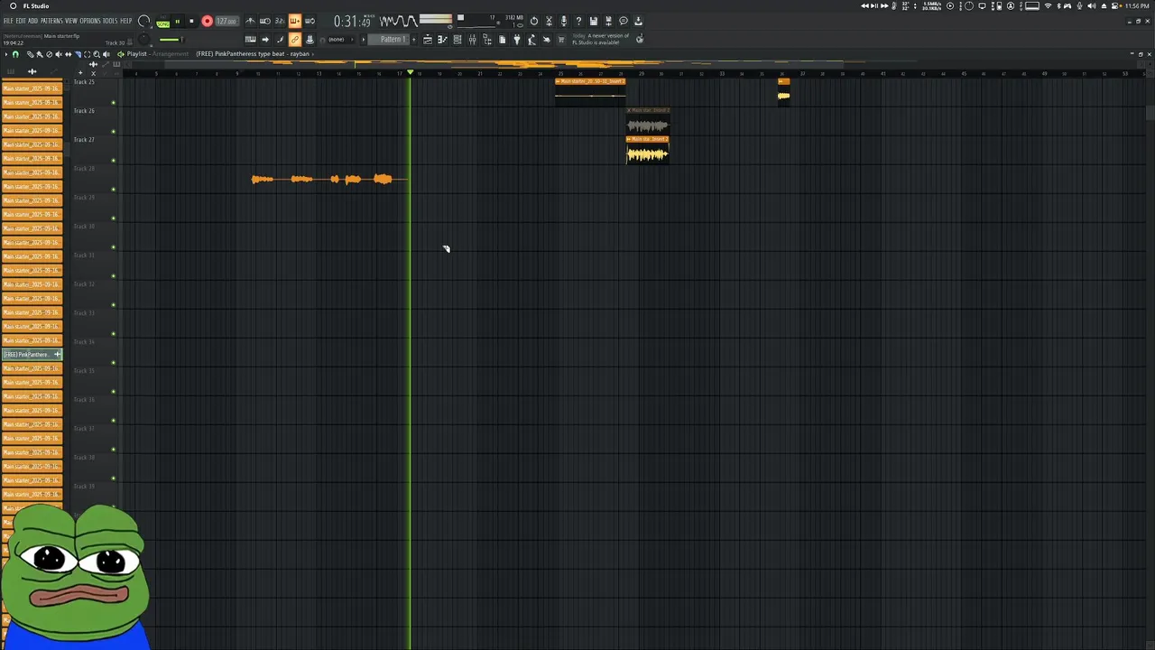Open the Playlist window icon
1155x650 pixels.
click(x=428, y=40)
